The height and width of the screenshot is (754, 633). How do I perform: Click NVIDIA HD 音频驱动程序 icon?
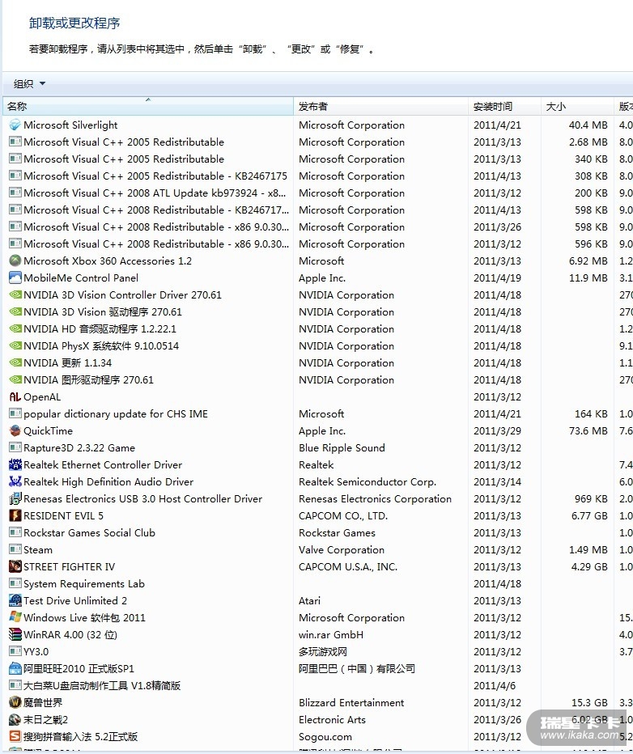point(15,329)
